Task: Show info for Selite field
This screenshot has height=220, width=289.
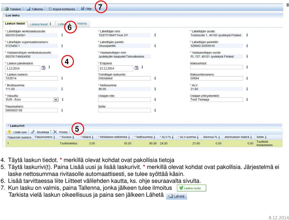Action: click(x=155, y=110)
